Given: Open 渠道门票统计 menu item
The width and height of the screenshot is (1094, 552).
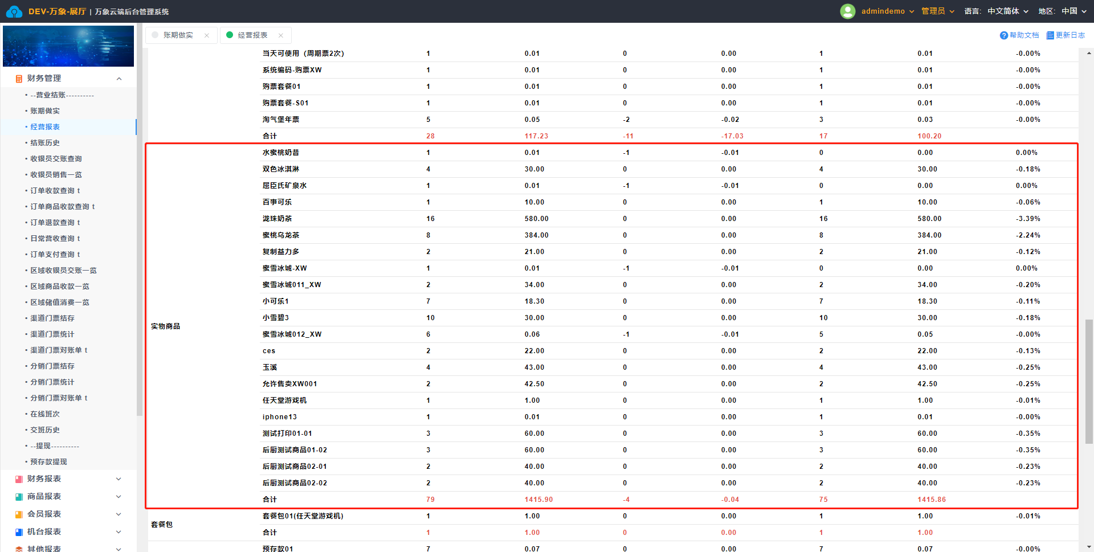Looking at the screenshot, I should (52, 334).
